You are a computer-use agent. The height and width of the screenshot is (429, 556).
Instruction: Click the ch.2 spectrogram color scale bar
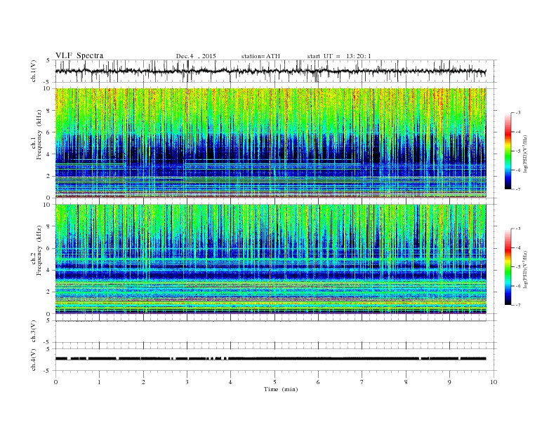coord(508,266)
